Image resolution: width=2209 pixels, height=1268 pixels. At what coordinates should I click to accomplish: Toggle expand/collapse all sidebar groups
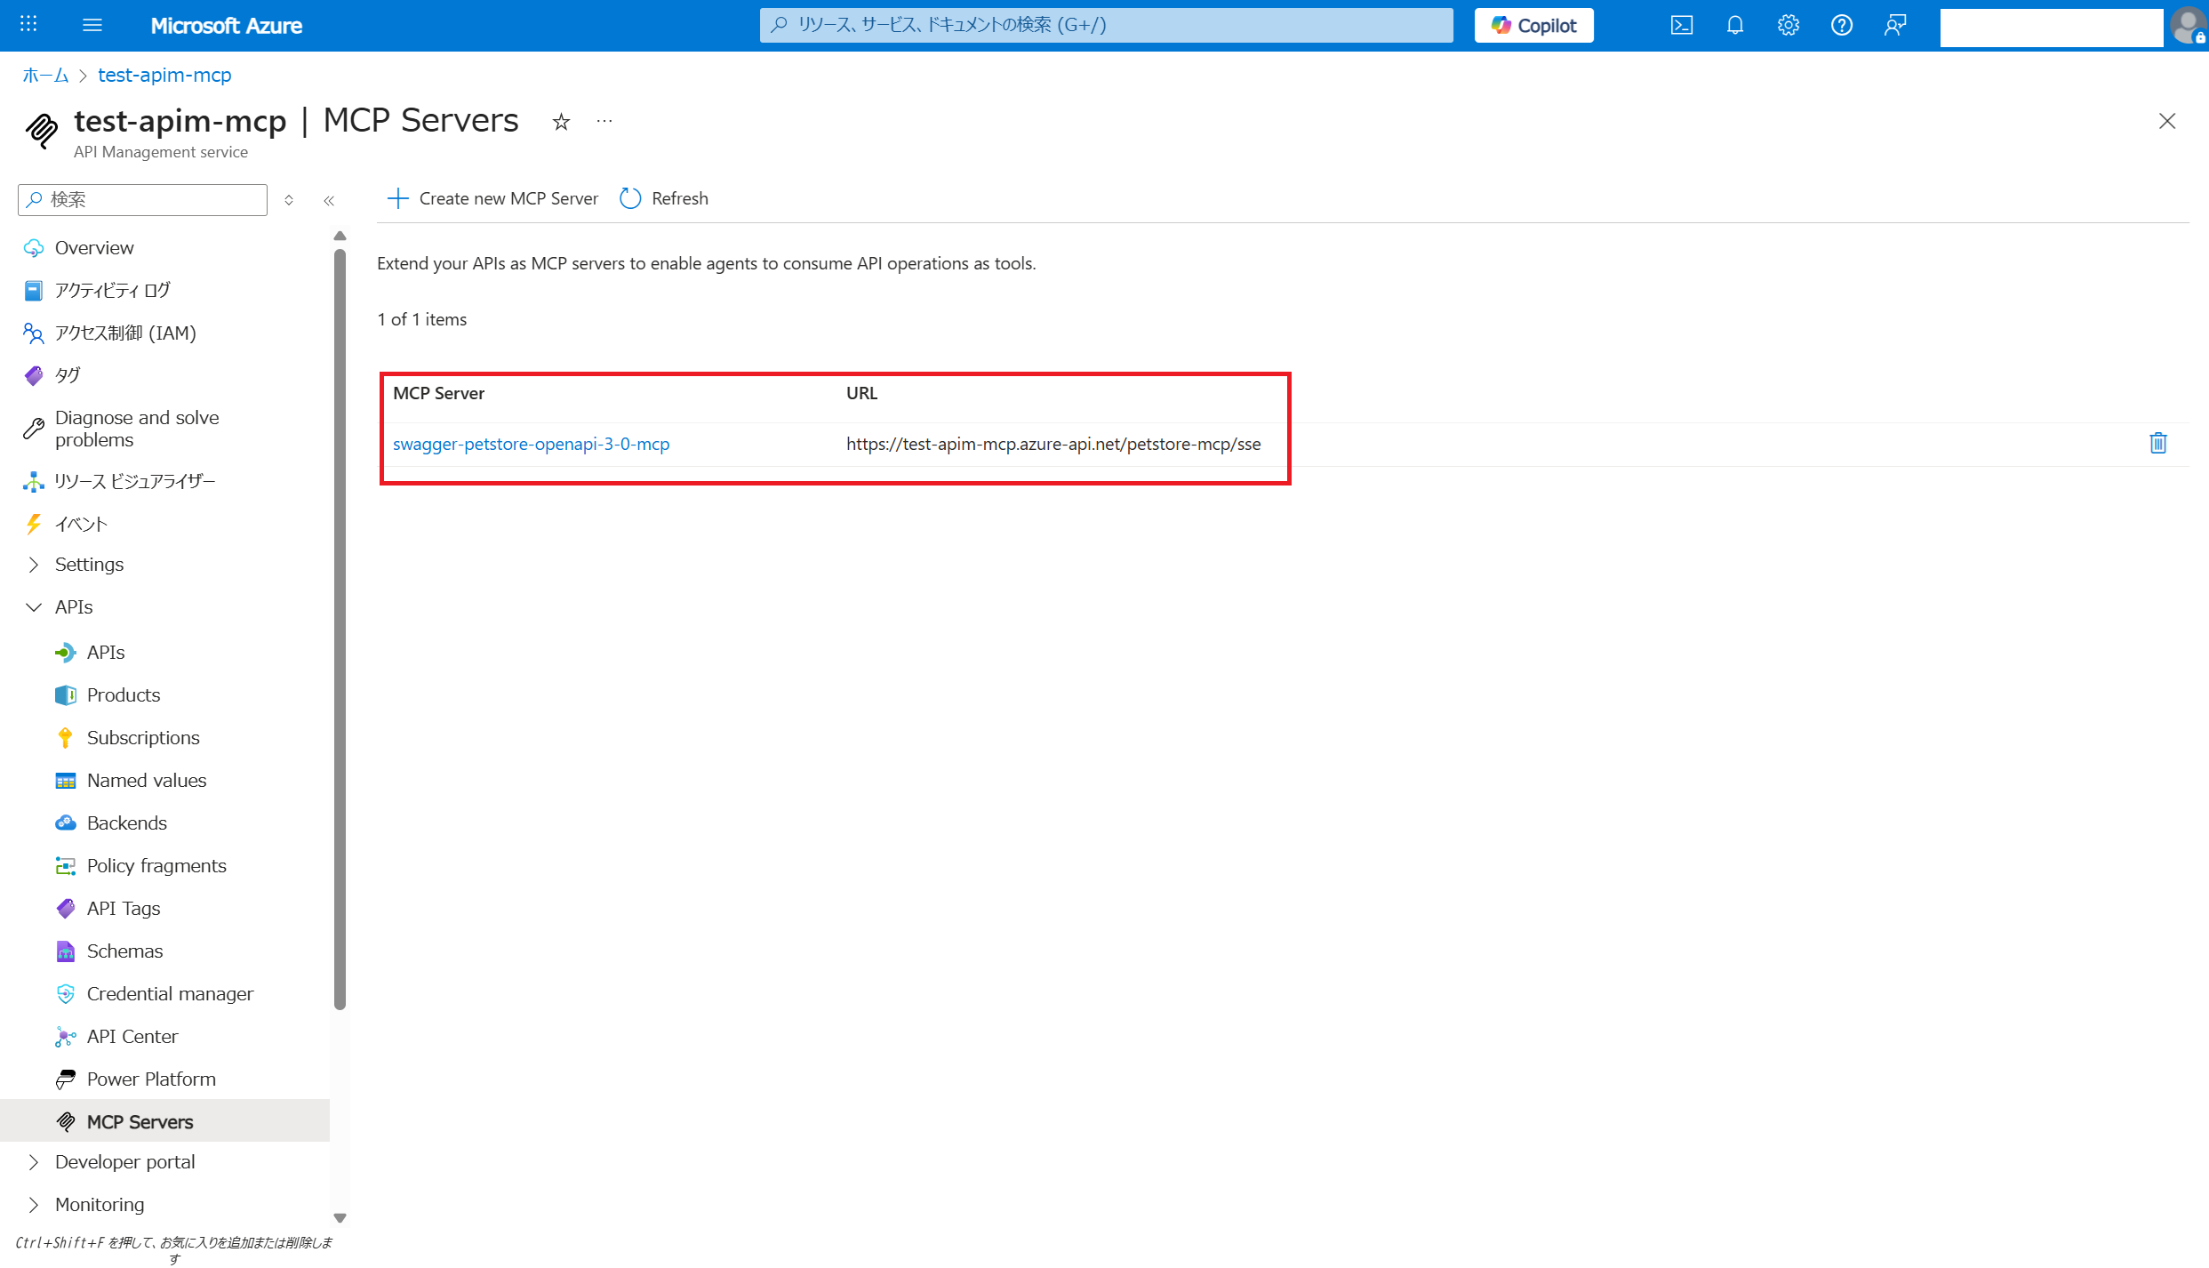click(x=289, y=200)
